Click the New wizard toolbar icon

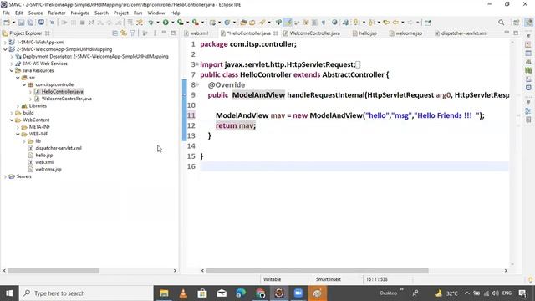(7, 23)
